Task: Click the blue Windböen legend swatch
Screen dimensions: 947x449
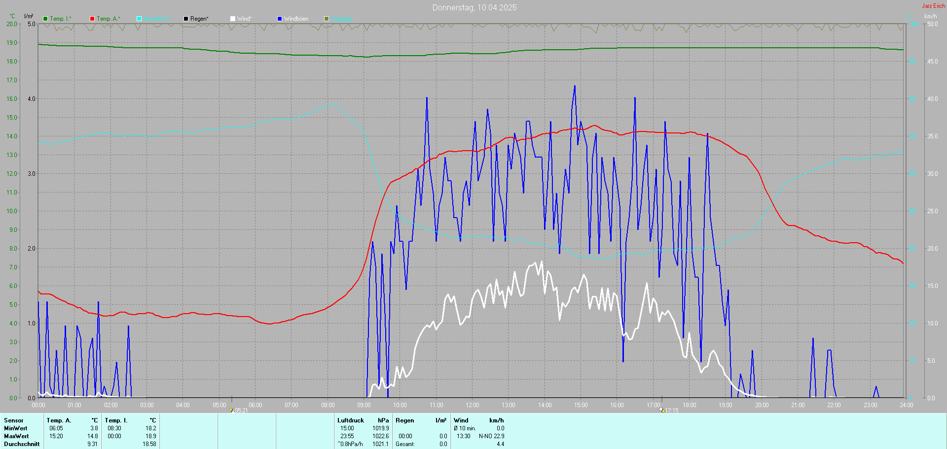Action: (x=280, y=19)
